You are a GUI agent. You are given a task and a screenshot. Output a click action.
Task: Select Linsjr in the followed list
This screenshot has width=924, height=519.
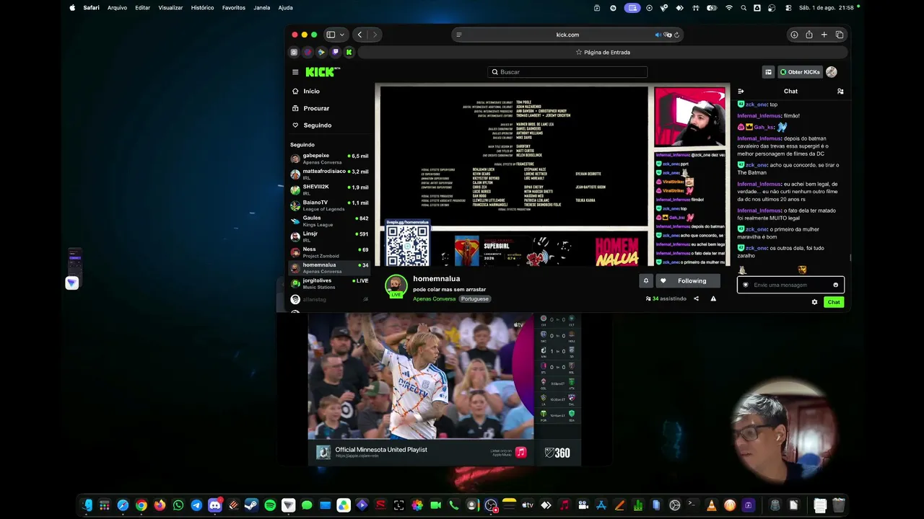click(329, 237)
